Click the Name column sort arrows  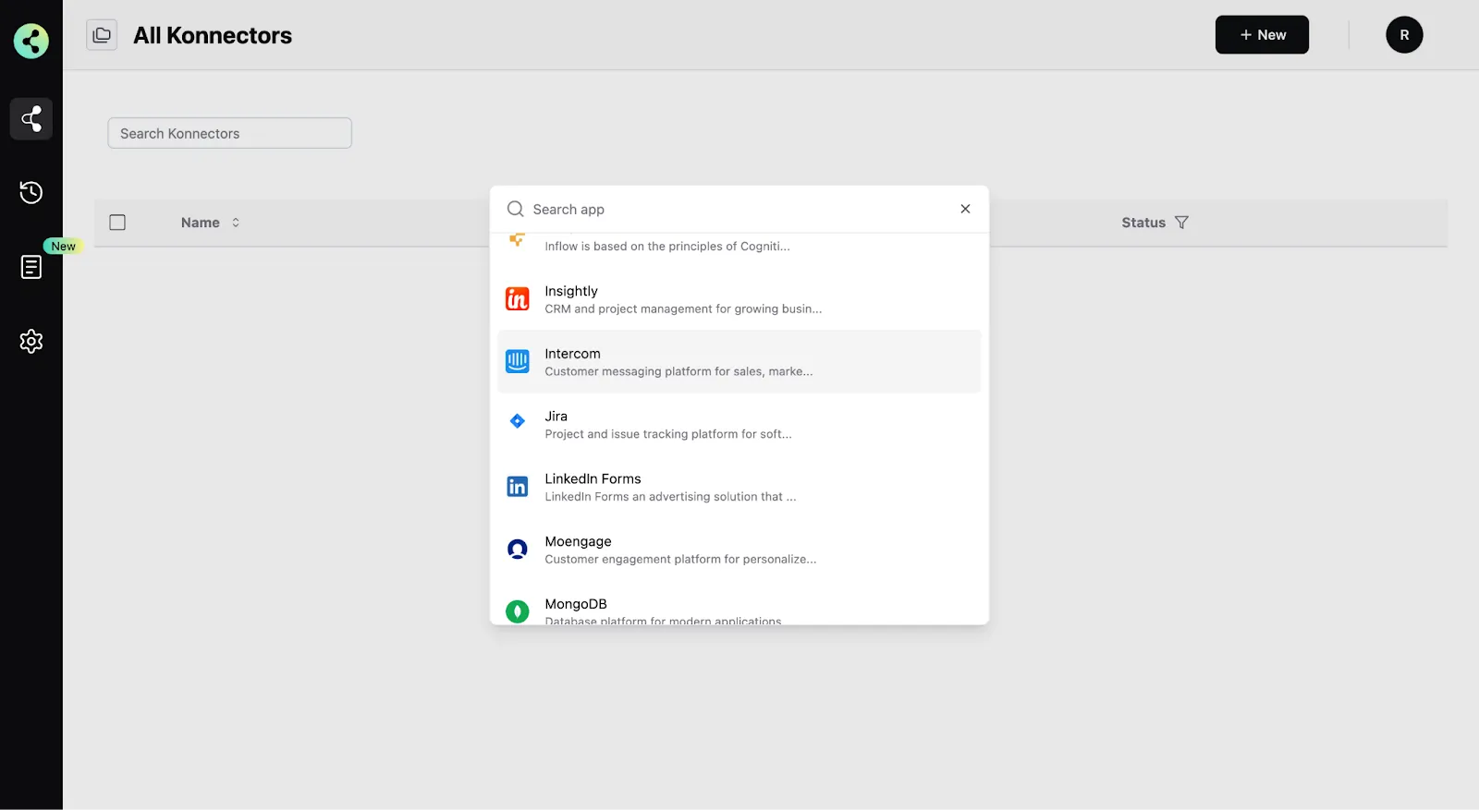click(236, 223)
